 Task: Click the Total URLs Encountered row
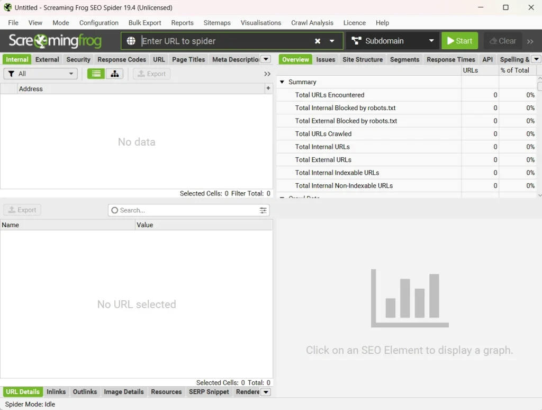pos(407,95)
